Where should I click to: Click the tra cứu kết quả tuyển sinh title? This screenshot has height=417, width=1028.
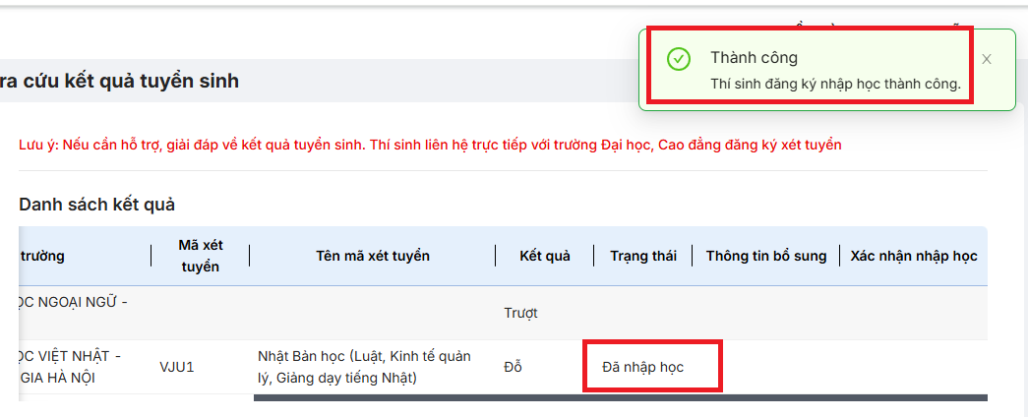(119, 82)
